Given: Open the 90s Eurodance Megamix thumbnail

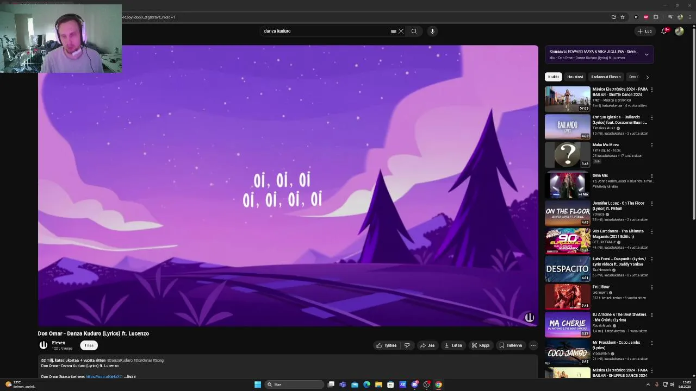Looking at the screenshot, I should coord(567,241).
